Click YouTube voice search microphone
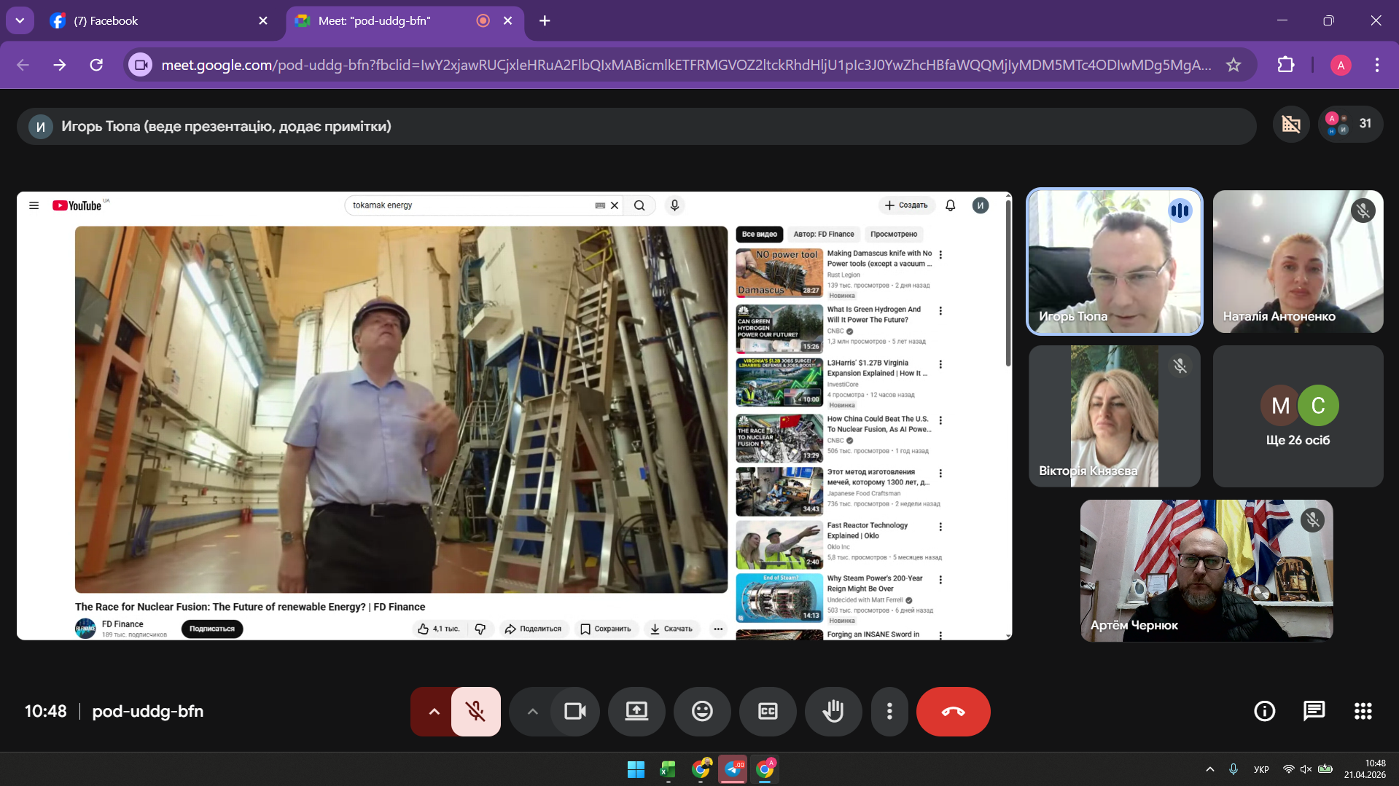The width and height of the screenshot is (1399, 786). pos(674,205)
